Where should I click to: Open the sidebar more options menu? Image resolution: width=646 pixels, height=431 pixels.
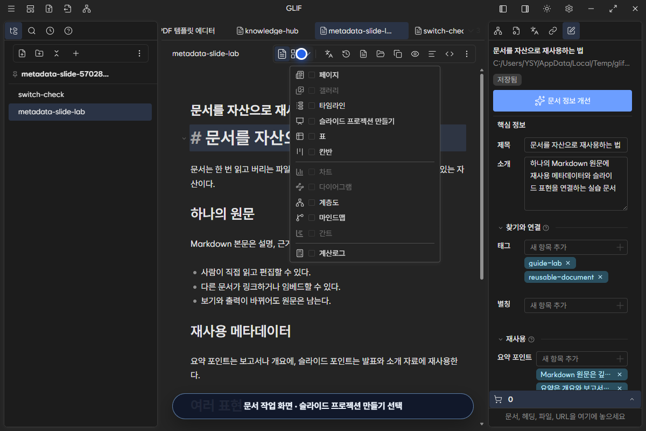[x=139, y=53]
